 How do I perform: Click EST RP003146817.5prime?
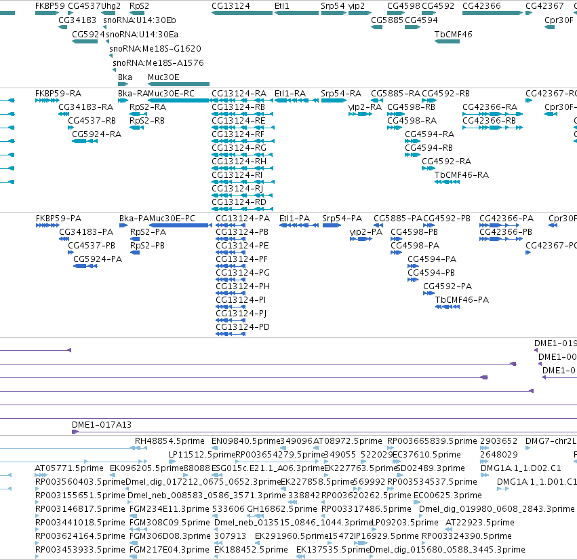pyautogui.click(x=80, y=509)
